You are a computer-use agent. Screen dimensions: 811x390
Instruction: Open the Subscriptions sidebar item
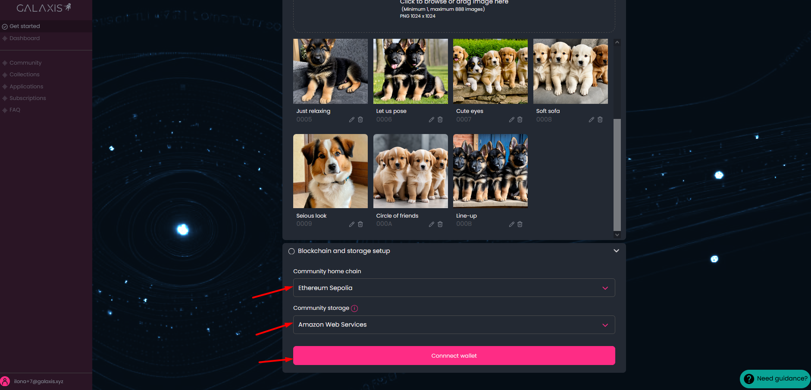tap(28, 98)
